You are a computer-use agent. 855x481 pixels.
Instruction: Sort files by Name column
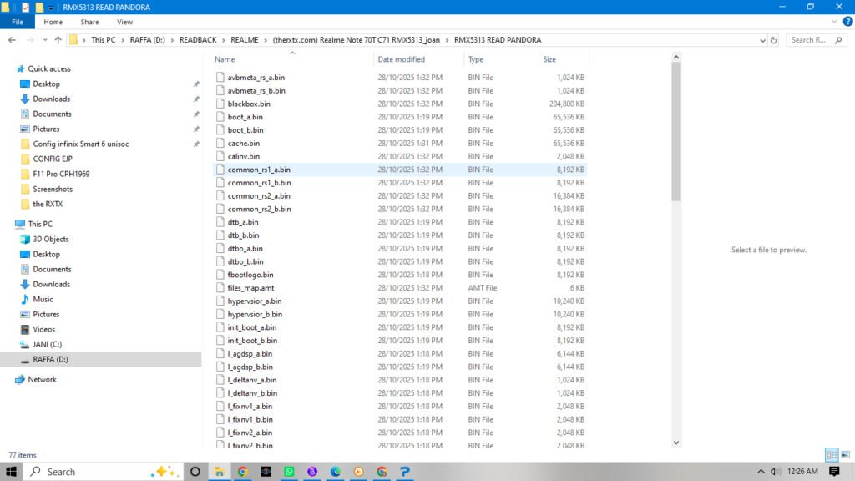click(x=225, y=59)
